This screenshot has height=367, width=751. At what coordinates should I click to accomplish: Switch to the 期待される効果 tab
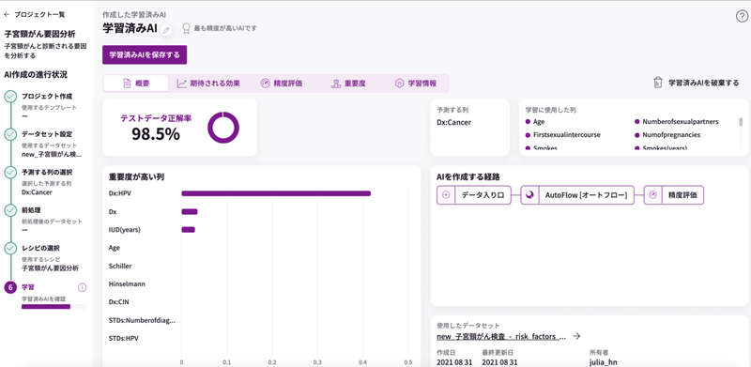tap(208, 84)
